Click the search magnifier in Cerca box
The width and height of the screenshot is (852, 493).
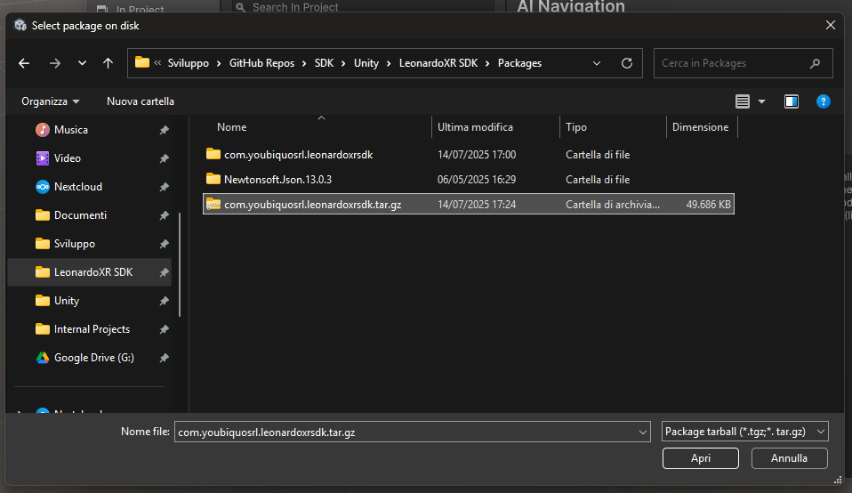point(815,63)
